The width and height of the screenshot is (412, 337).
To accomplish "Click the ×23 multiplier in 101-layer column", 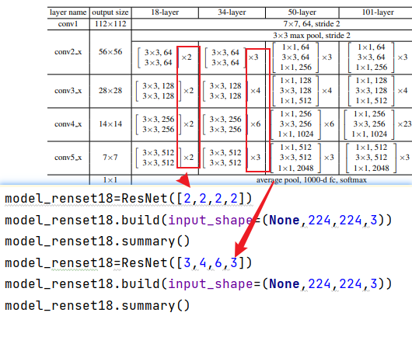I will click(404, 124).
